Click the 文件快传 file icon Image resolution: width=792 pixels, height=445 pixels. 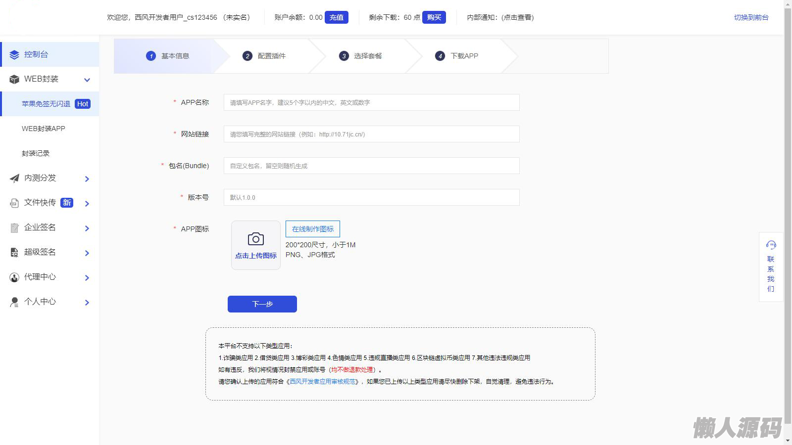(14, 203)
